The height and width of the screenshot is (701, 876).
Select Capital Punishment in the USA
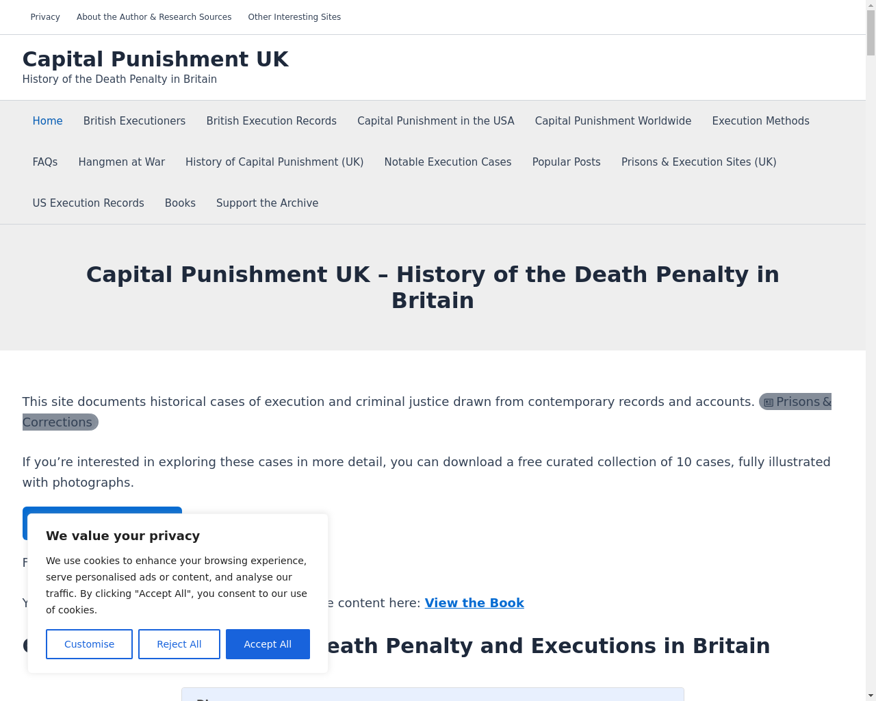tap(436, 121)
